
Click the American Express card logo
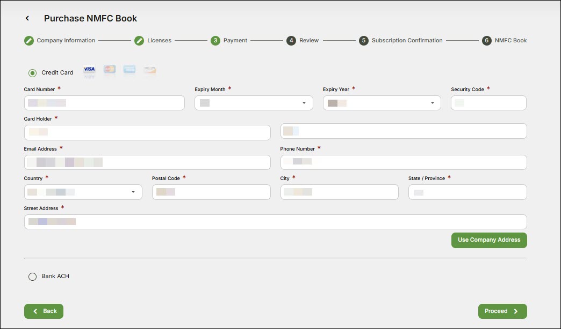coord(130,70)
